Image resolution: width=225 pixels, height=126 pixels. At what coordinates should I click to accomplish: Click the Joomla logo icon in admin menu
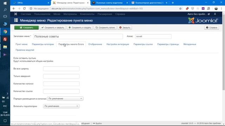tap(15, 14)
